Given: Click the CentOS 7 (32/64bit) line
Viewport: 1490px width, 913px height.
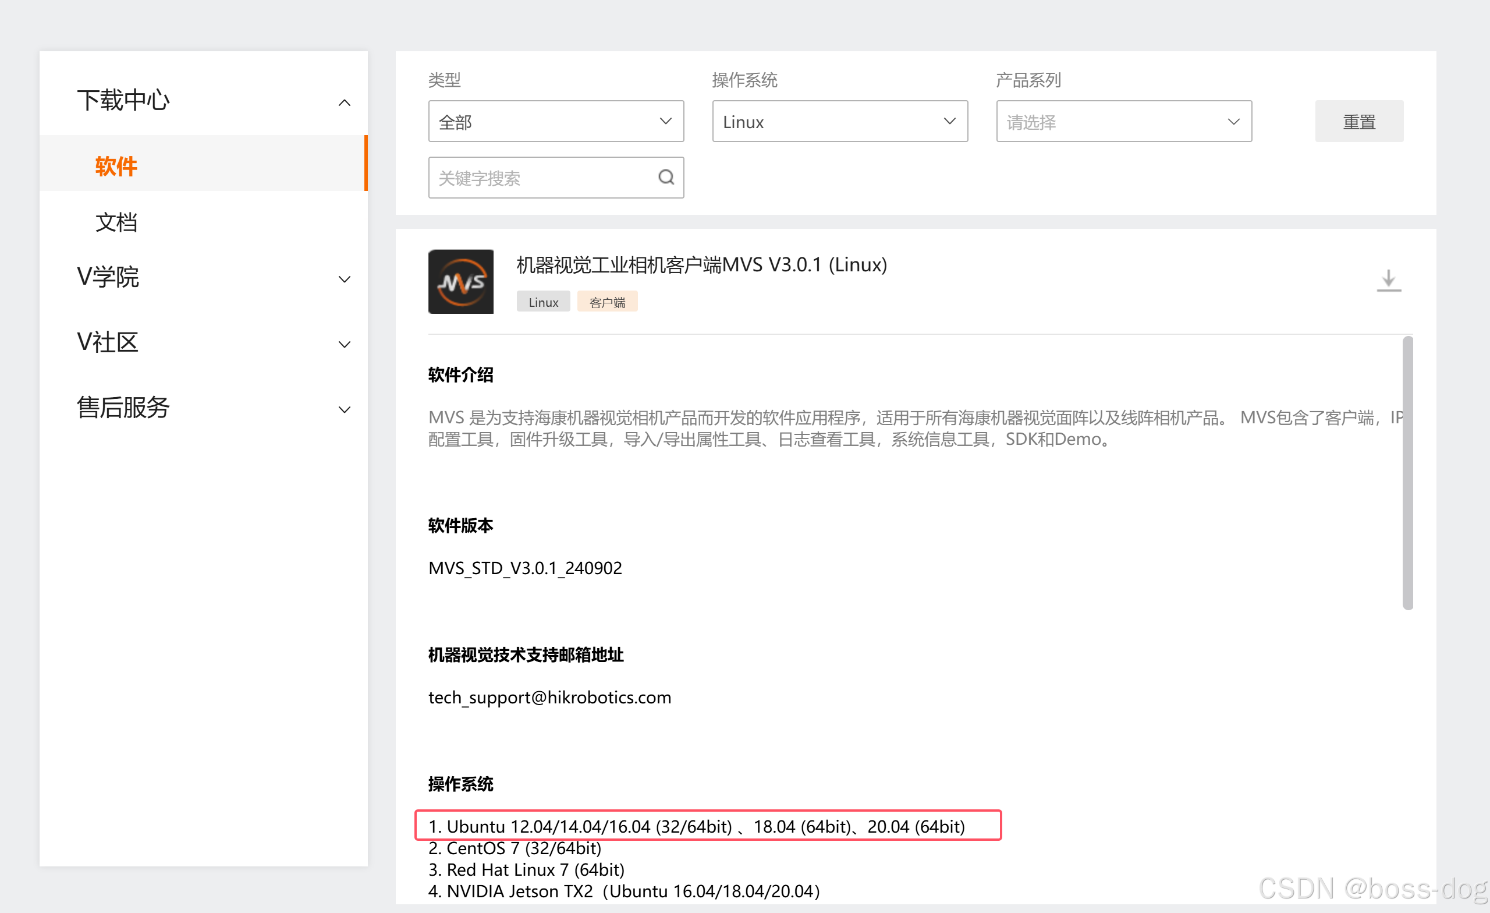Looking at the screenshot, I should [515, 848].
